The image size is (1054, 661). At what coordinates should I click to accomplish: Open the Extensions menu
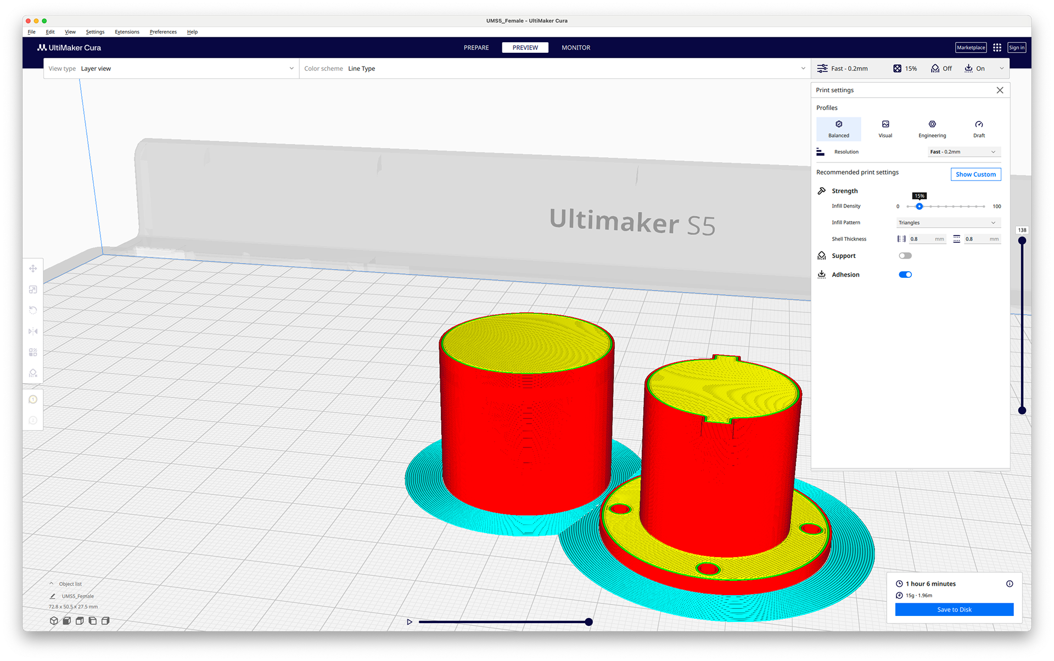[x=127, y=32]
